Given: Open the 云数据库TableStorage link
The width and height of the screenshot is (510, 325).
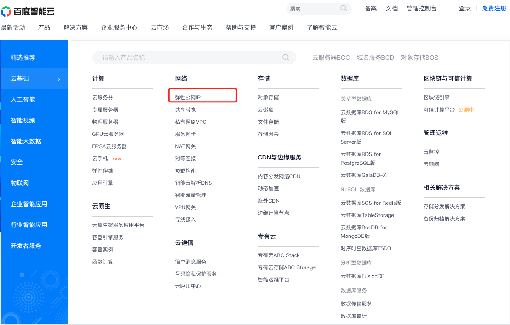Looking at the screenshot, I should (x=367, y=215).
